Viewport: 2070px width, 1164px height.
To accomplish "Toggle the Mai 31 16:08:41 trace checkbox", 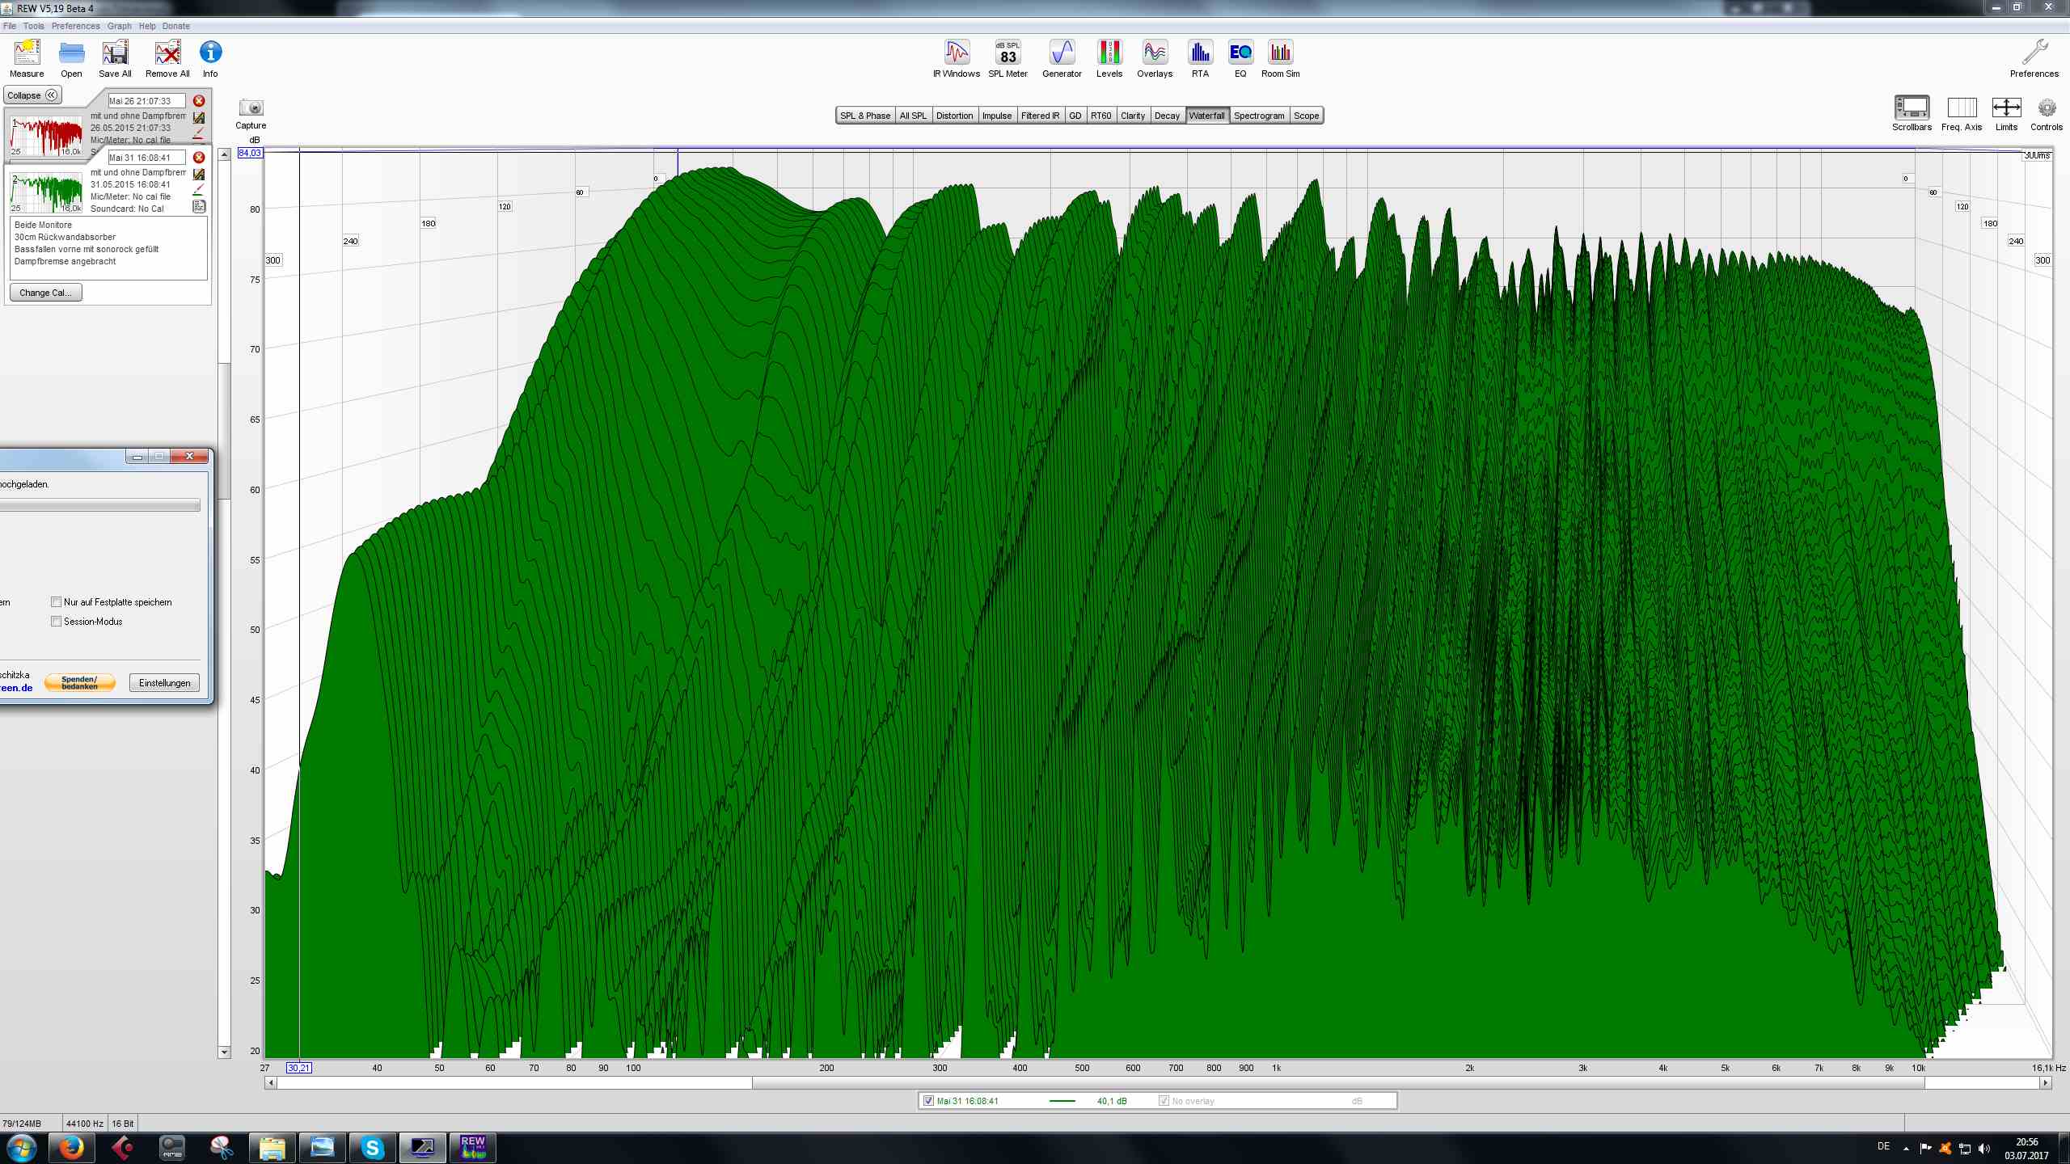I will [x=928, y=1101].
